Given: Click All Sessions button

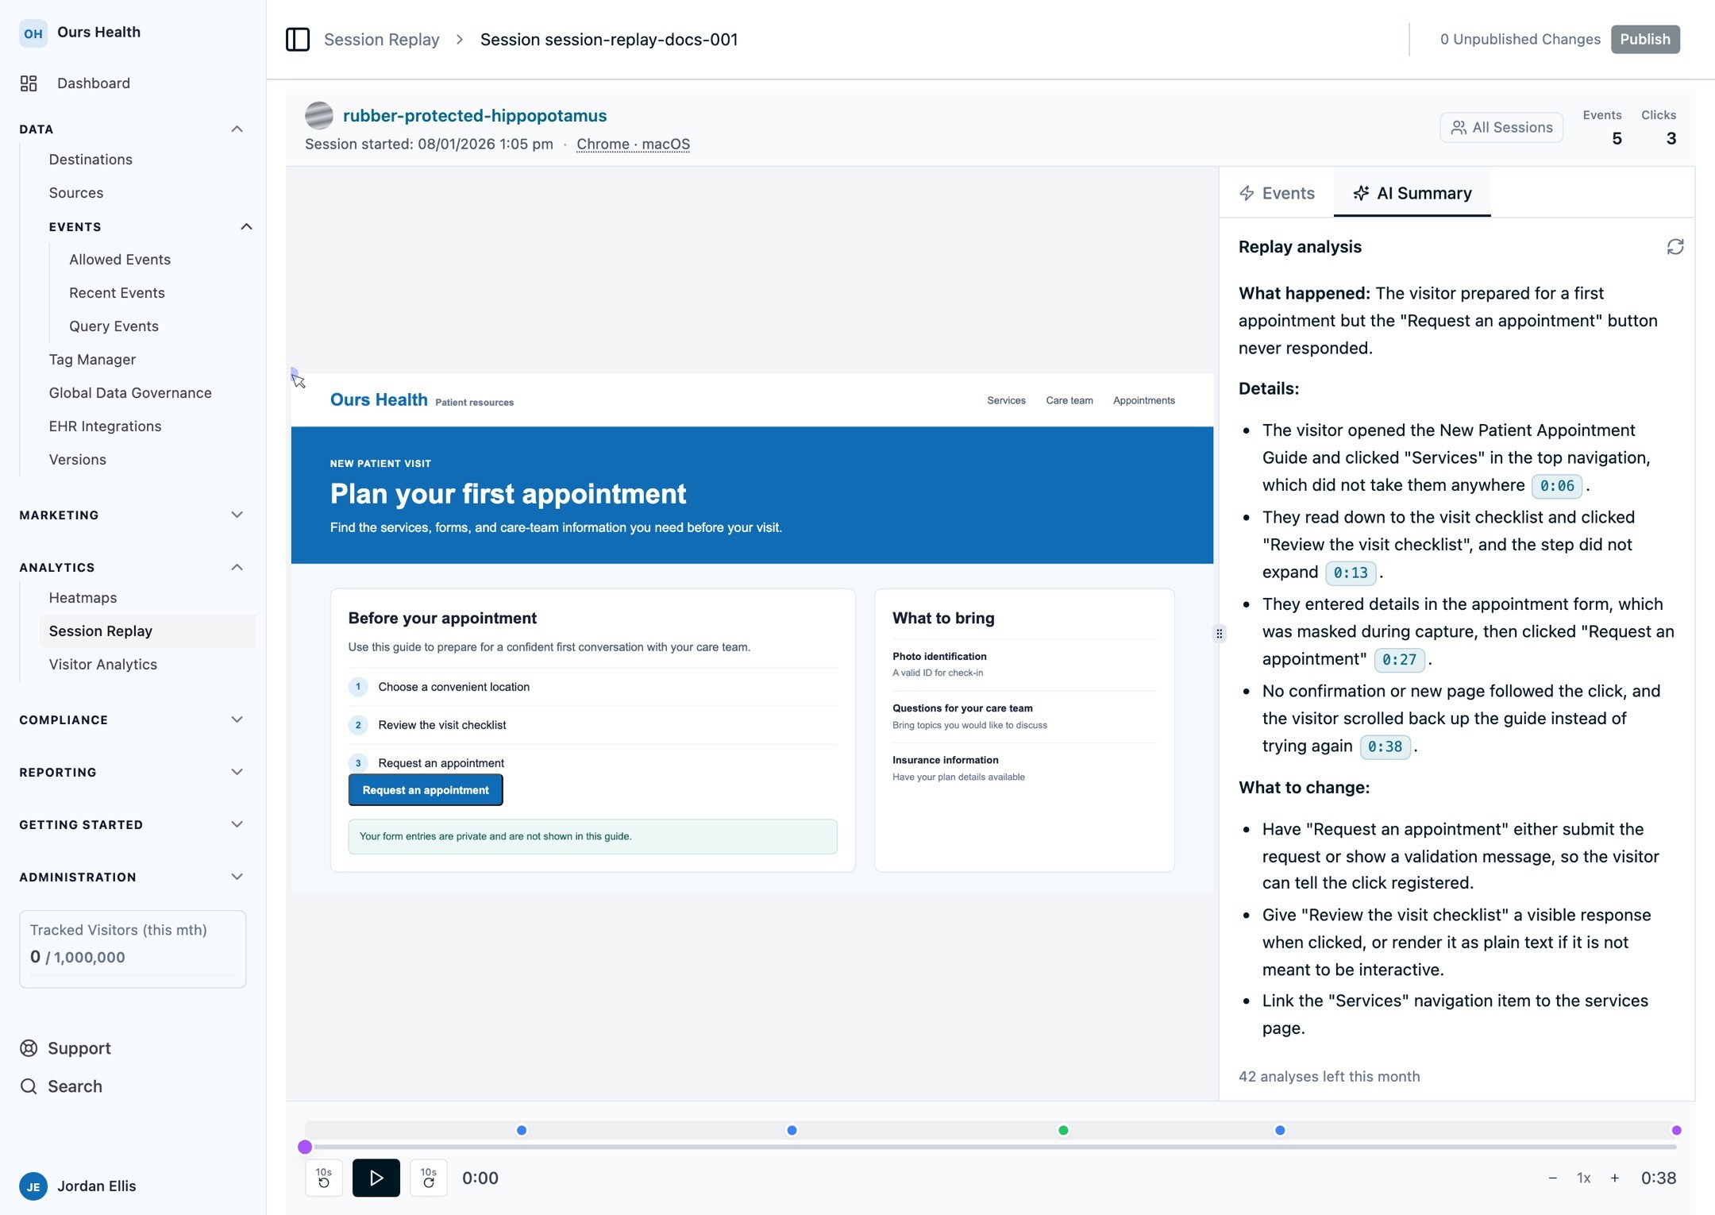Looking at the screenshot, I should click(x=1501, y=127).
